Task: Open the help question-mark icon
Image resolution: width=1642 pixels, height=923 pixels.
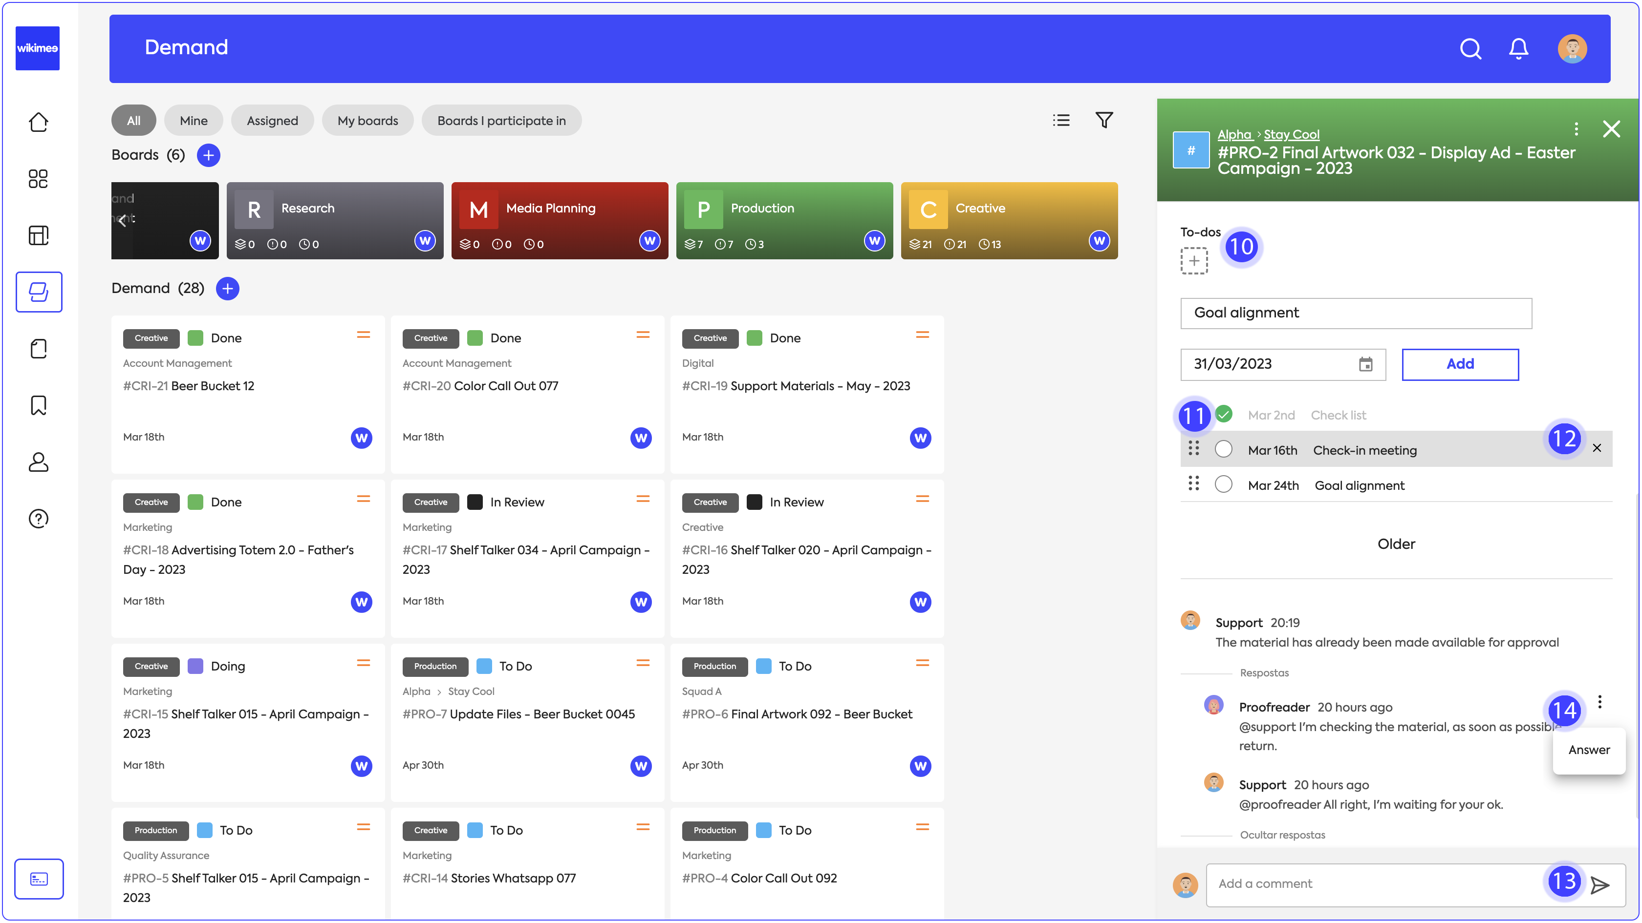Action: click(x=38, y=519)
